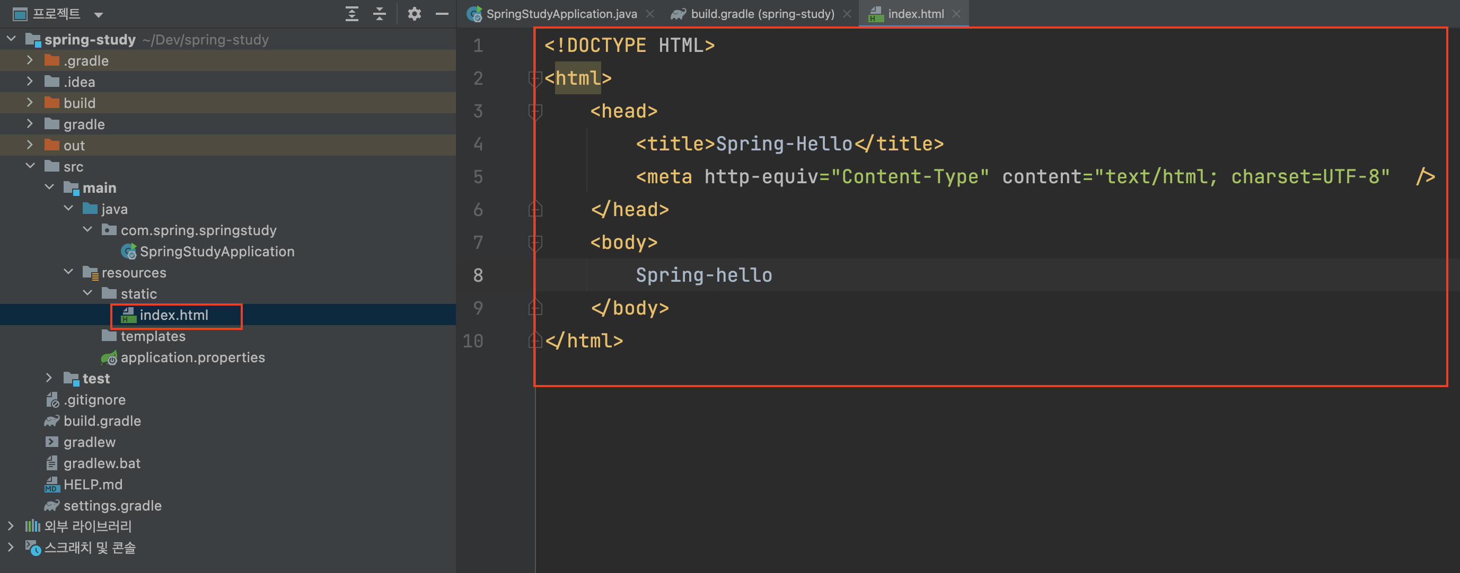Fold the body tag in gutter
This screenshot has width=1460, height=573.
[x=535, y=243]
